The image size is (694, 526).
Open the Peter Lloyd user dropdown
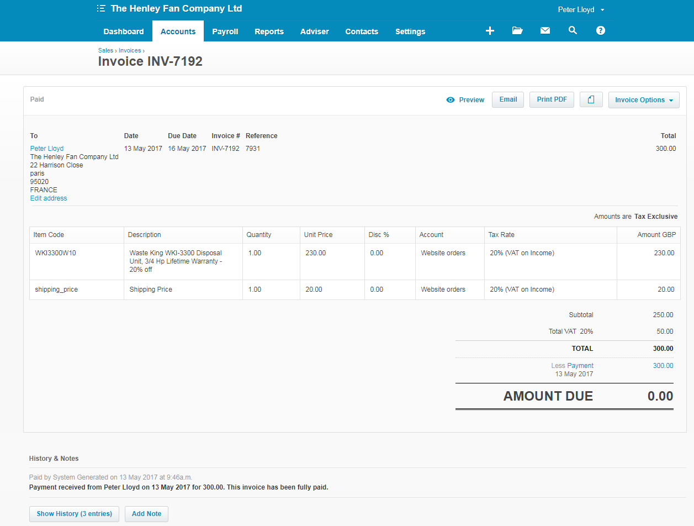581,10
